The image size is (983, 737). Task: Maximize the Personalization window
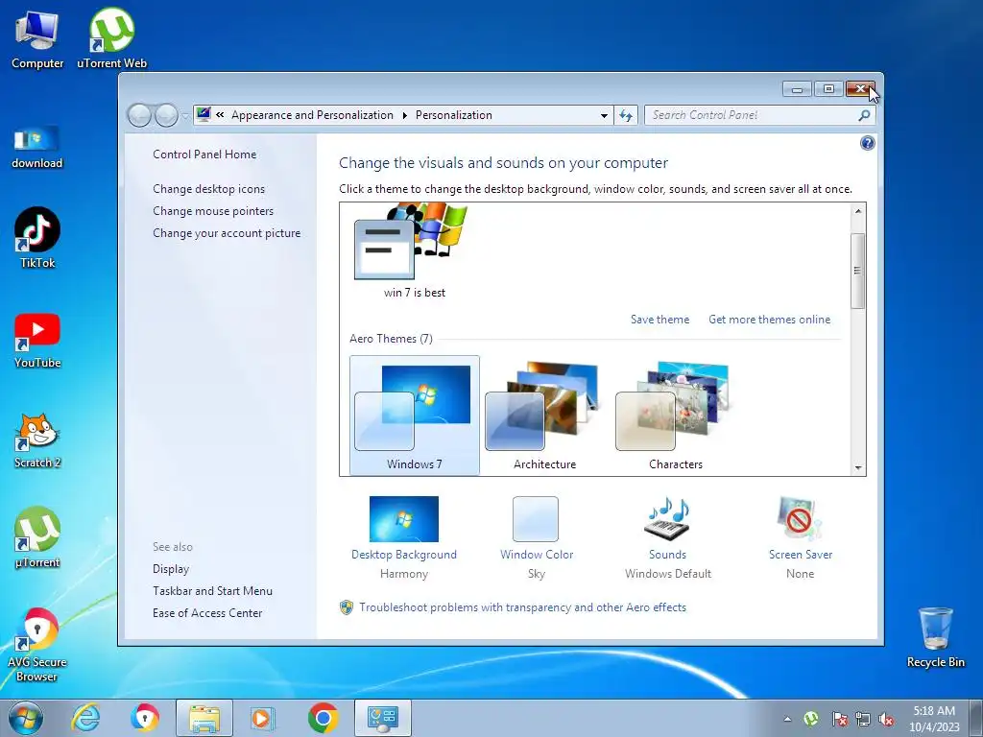(828, 89)
